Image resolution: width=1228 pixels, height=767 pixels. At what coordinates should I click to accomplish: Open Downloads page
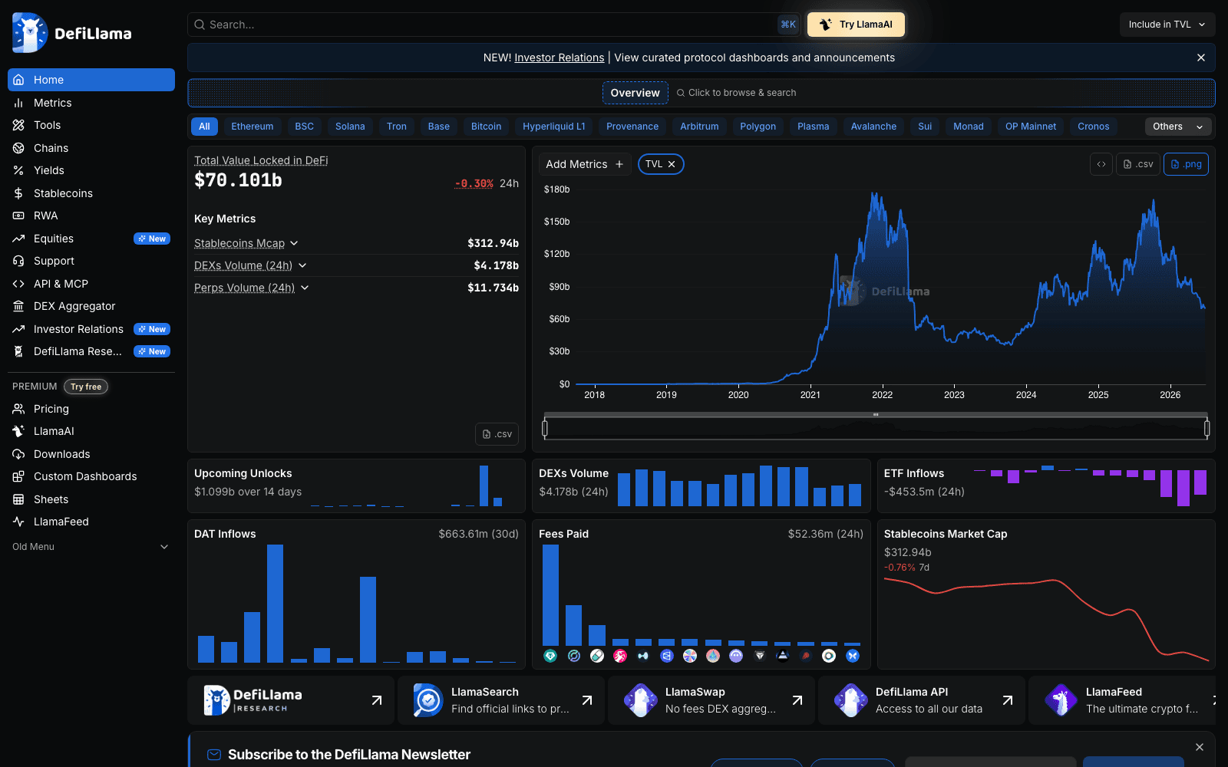[91, 454]
